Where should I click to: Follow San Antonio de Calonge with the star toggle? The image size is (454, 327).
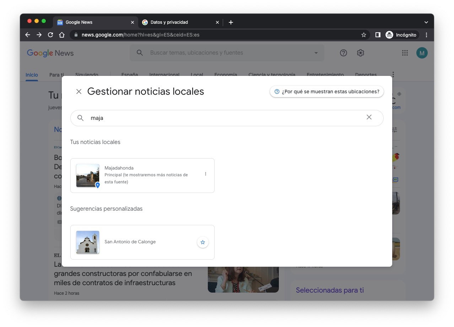pyautogui.click(x=202, y=242)
